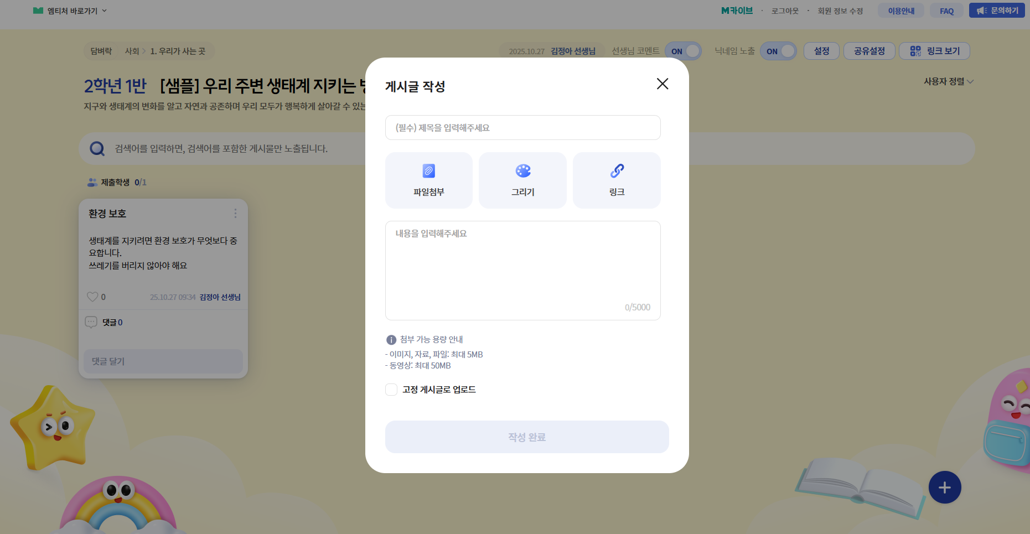1030x534 pixels.
Task: Click the 링크 보기 button
Action: [x=934, y=51]
